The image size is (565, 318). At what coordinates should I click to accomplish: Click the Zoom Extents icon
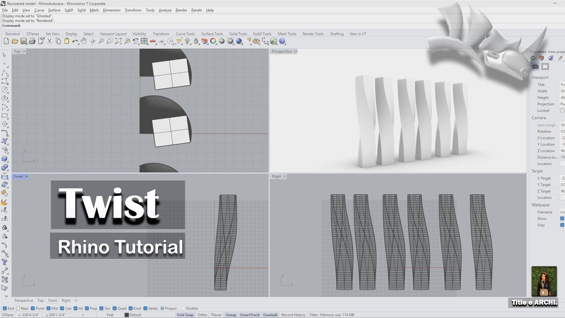click(118, 41)
